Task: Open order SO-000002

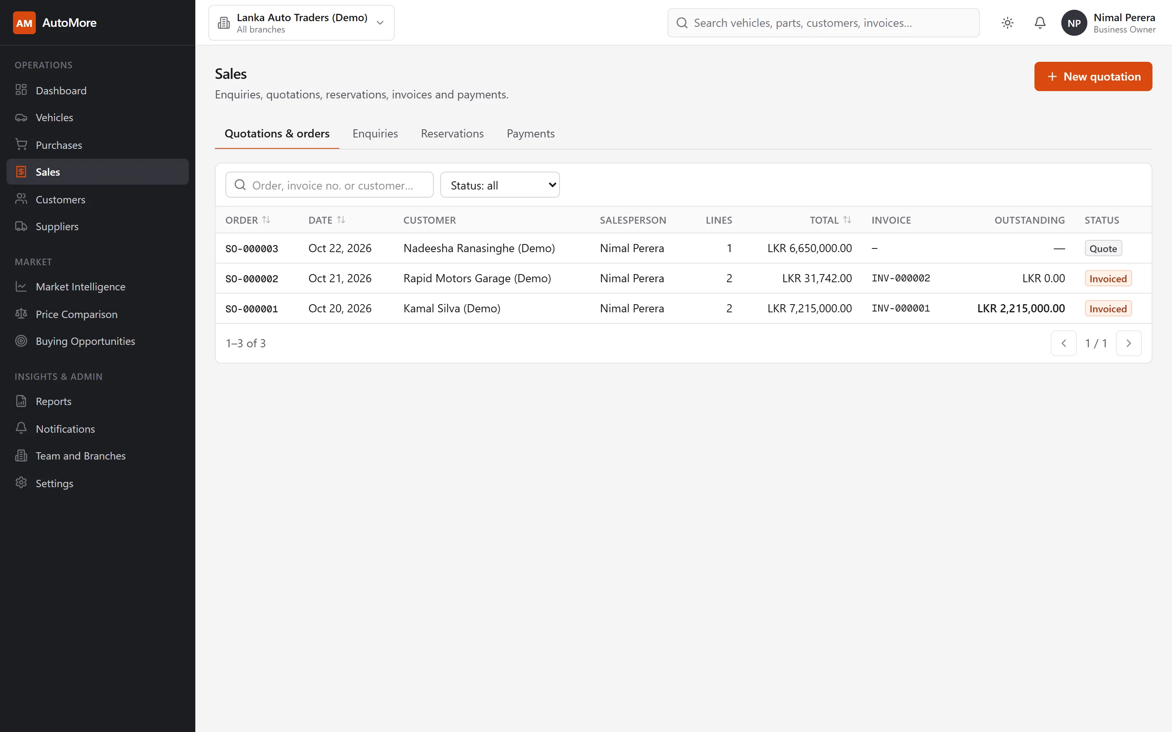Action: tap(252, 279)
